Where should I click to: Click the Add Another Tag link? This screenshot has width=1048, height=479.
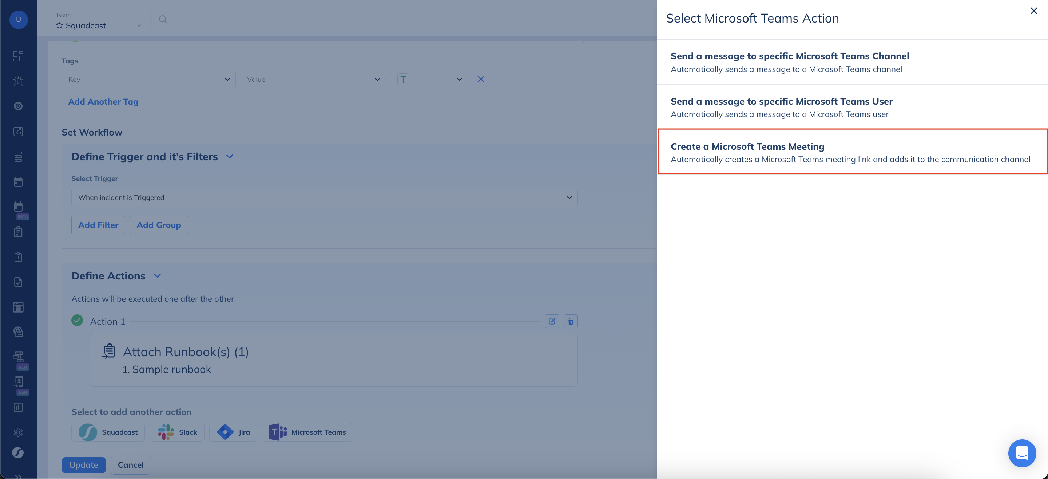tap(103, 101)
